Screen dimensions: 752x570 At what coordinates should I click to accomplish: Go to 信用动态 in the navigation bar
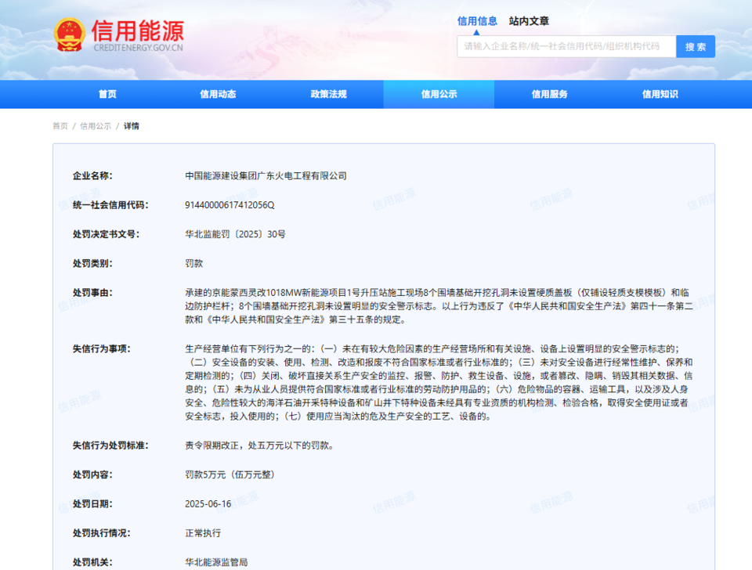pyautogui.click(x=218, y=94)
